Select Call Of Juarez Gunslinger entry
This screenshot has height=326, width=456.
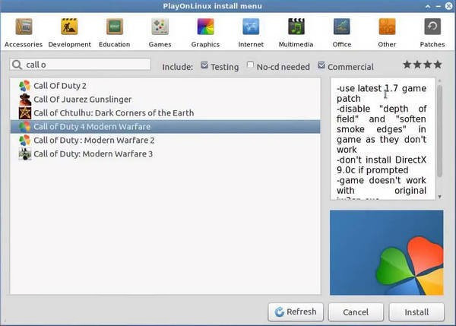tap(82, 100)
